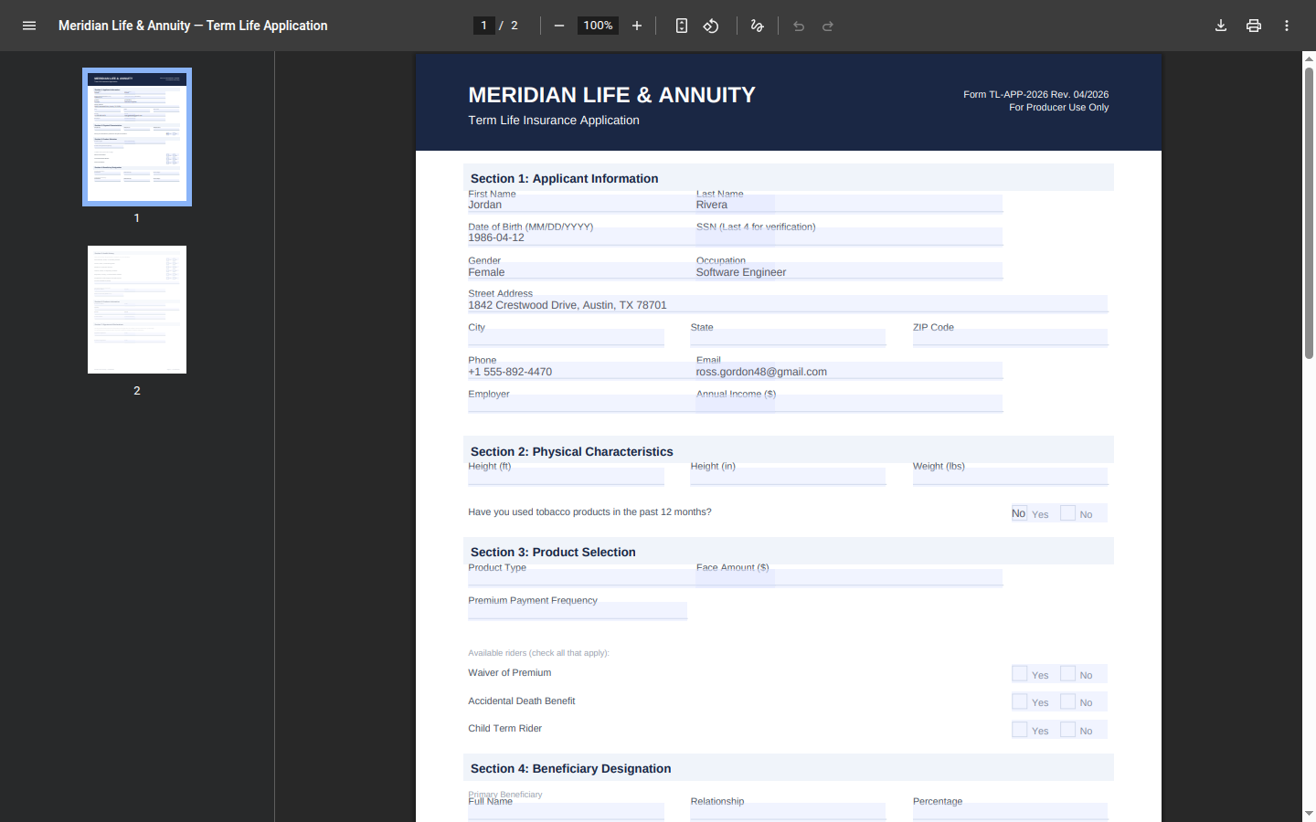Click the Street Address field
The image size is (1316, 822).
click(788, 304)
